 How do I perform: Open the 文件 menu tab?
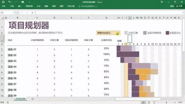pyautogui.click(x=3, y=6)
